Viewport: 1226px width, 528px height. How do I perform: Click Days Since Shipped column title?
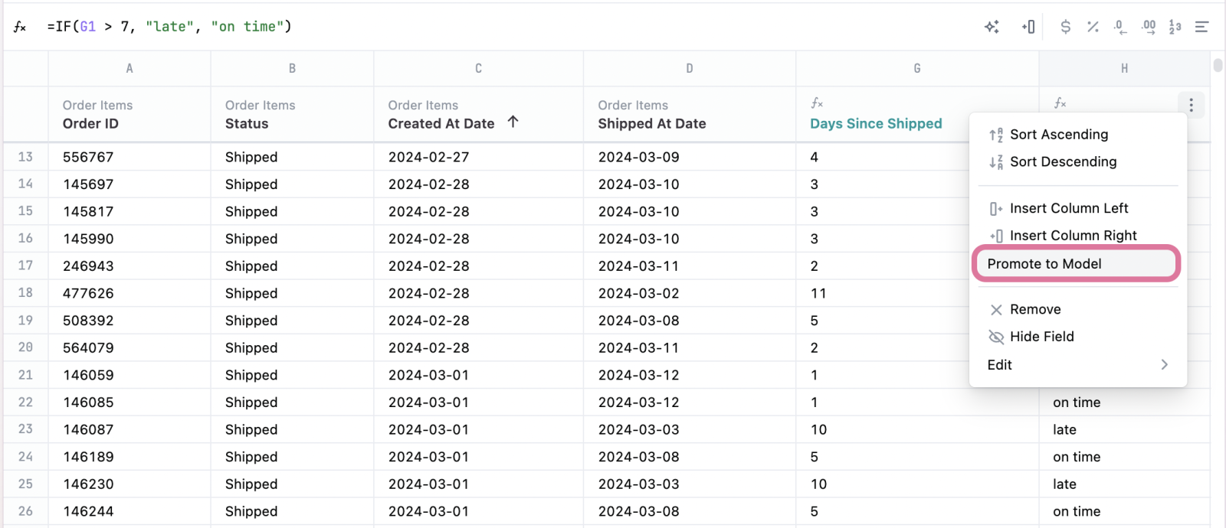(877, 124)
